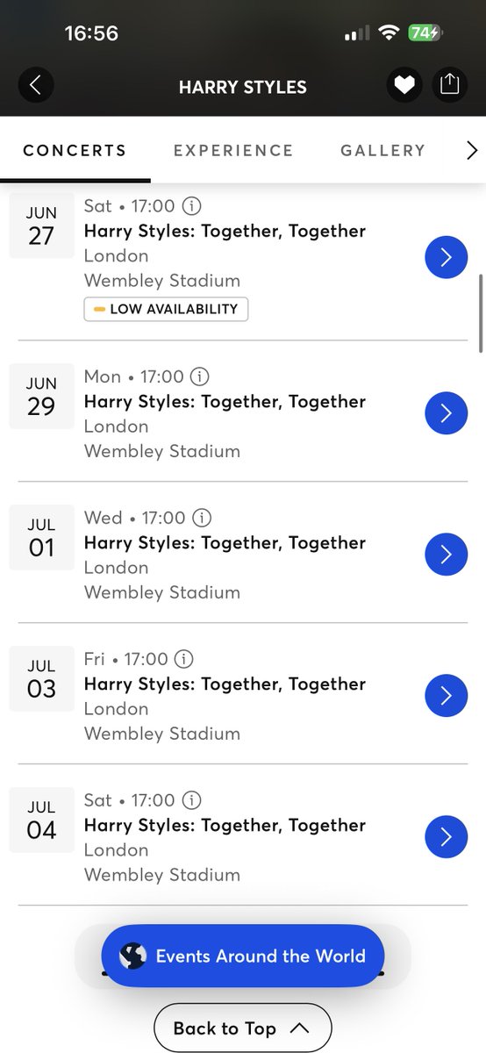Viewport: 486px width, 1053px height.
Task: Favorite Harry Styles with the heart icon
Action: [x=404, y=84]
